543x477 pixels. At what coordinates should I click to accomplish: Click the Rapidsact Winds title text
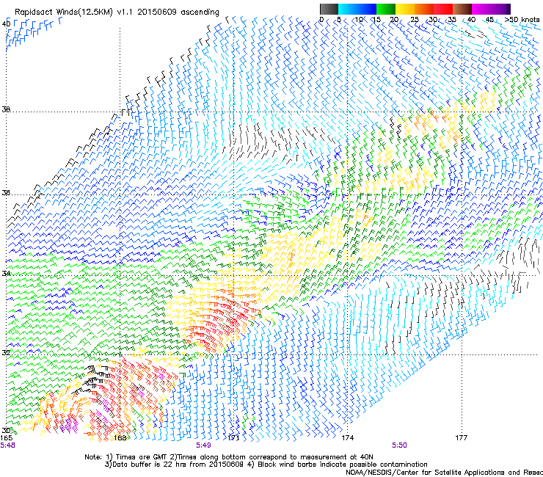[x=117, y=12]
